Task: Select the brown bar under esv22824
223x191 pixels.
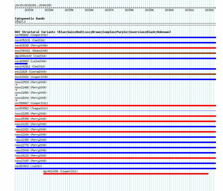Action: click(115, 74)
